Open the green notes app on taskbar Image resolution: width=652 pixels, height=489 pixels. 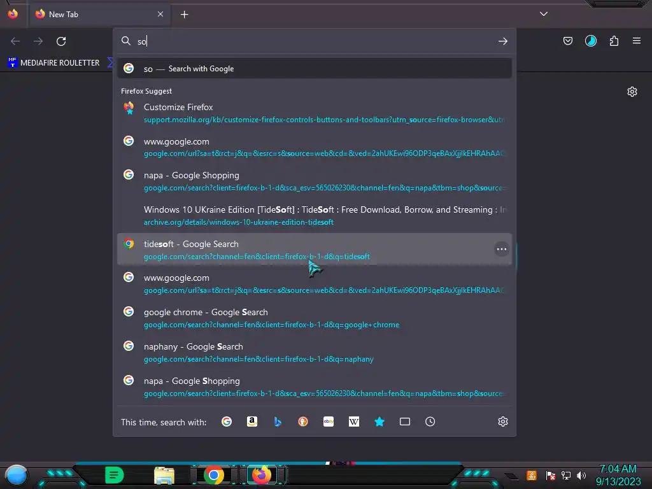point(115,475)
